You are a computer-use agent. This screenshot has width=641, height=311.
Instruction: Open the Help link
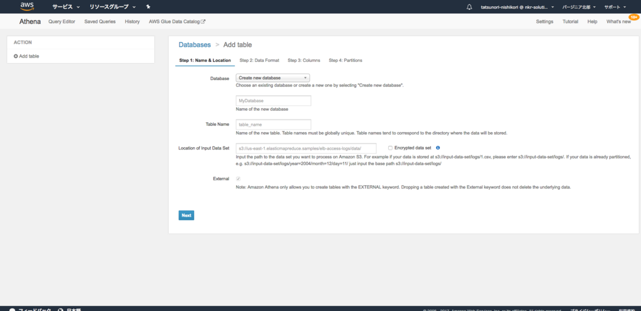click(x=592, y=22)
